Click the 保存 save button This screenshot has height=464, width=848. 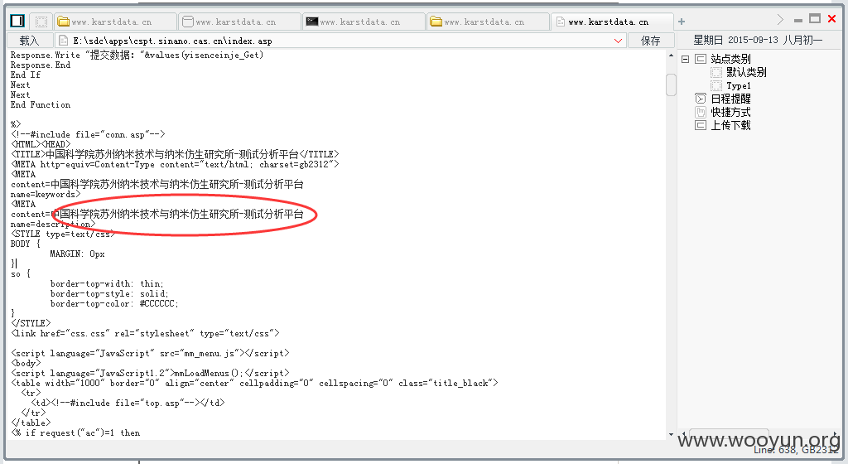coord(651,41)
